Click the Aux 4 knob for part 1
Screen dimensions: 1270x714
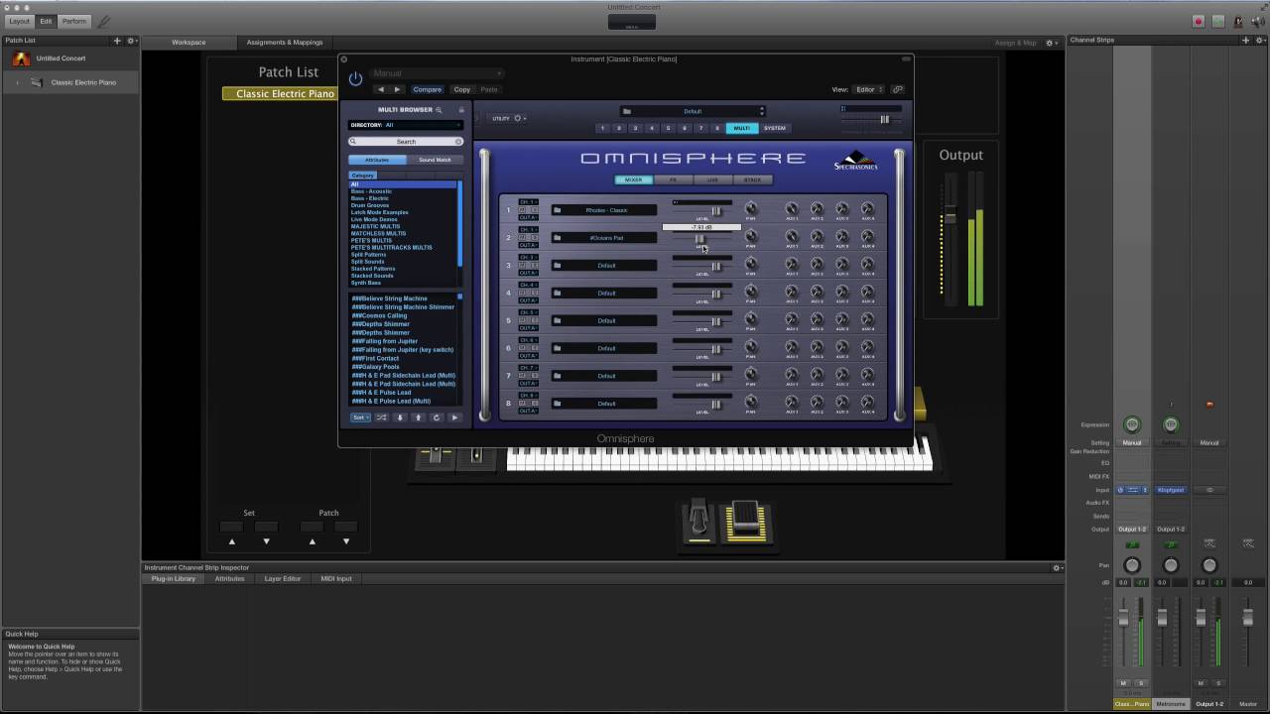pyautogui.click(x=867, y=209)
